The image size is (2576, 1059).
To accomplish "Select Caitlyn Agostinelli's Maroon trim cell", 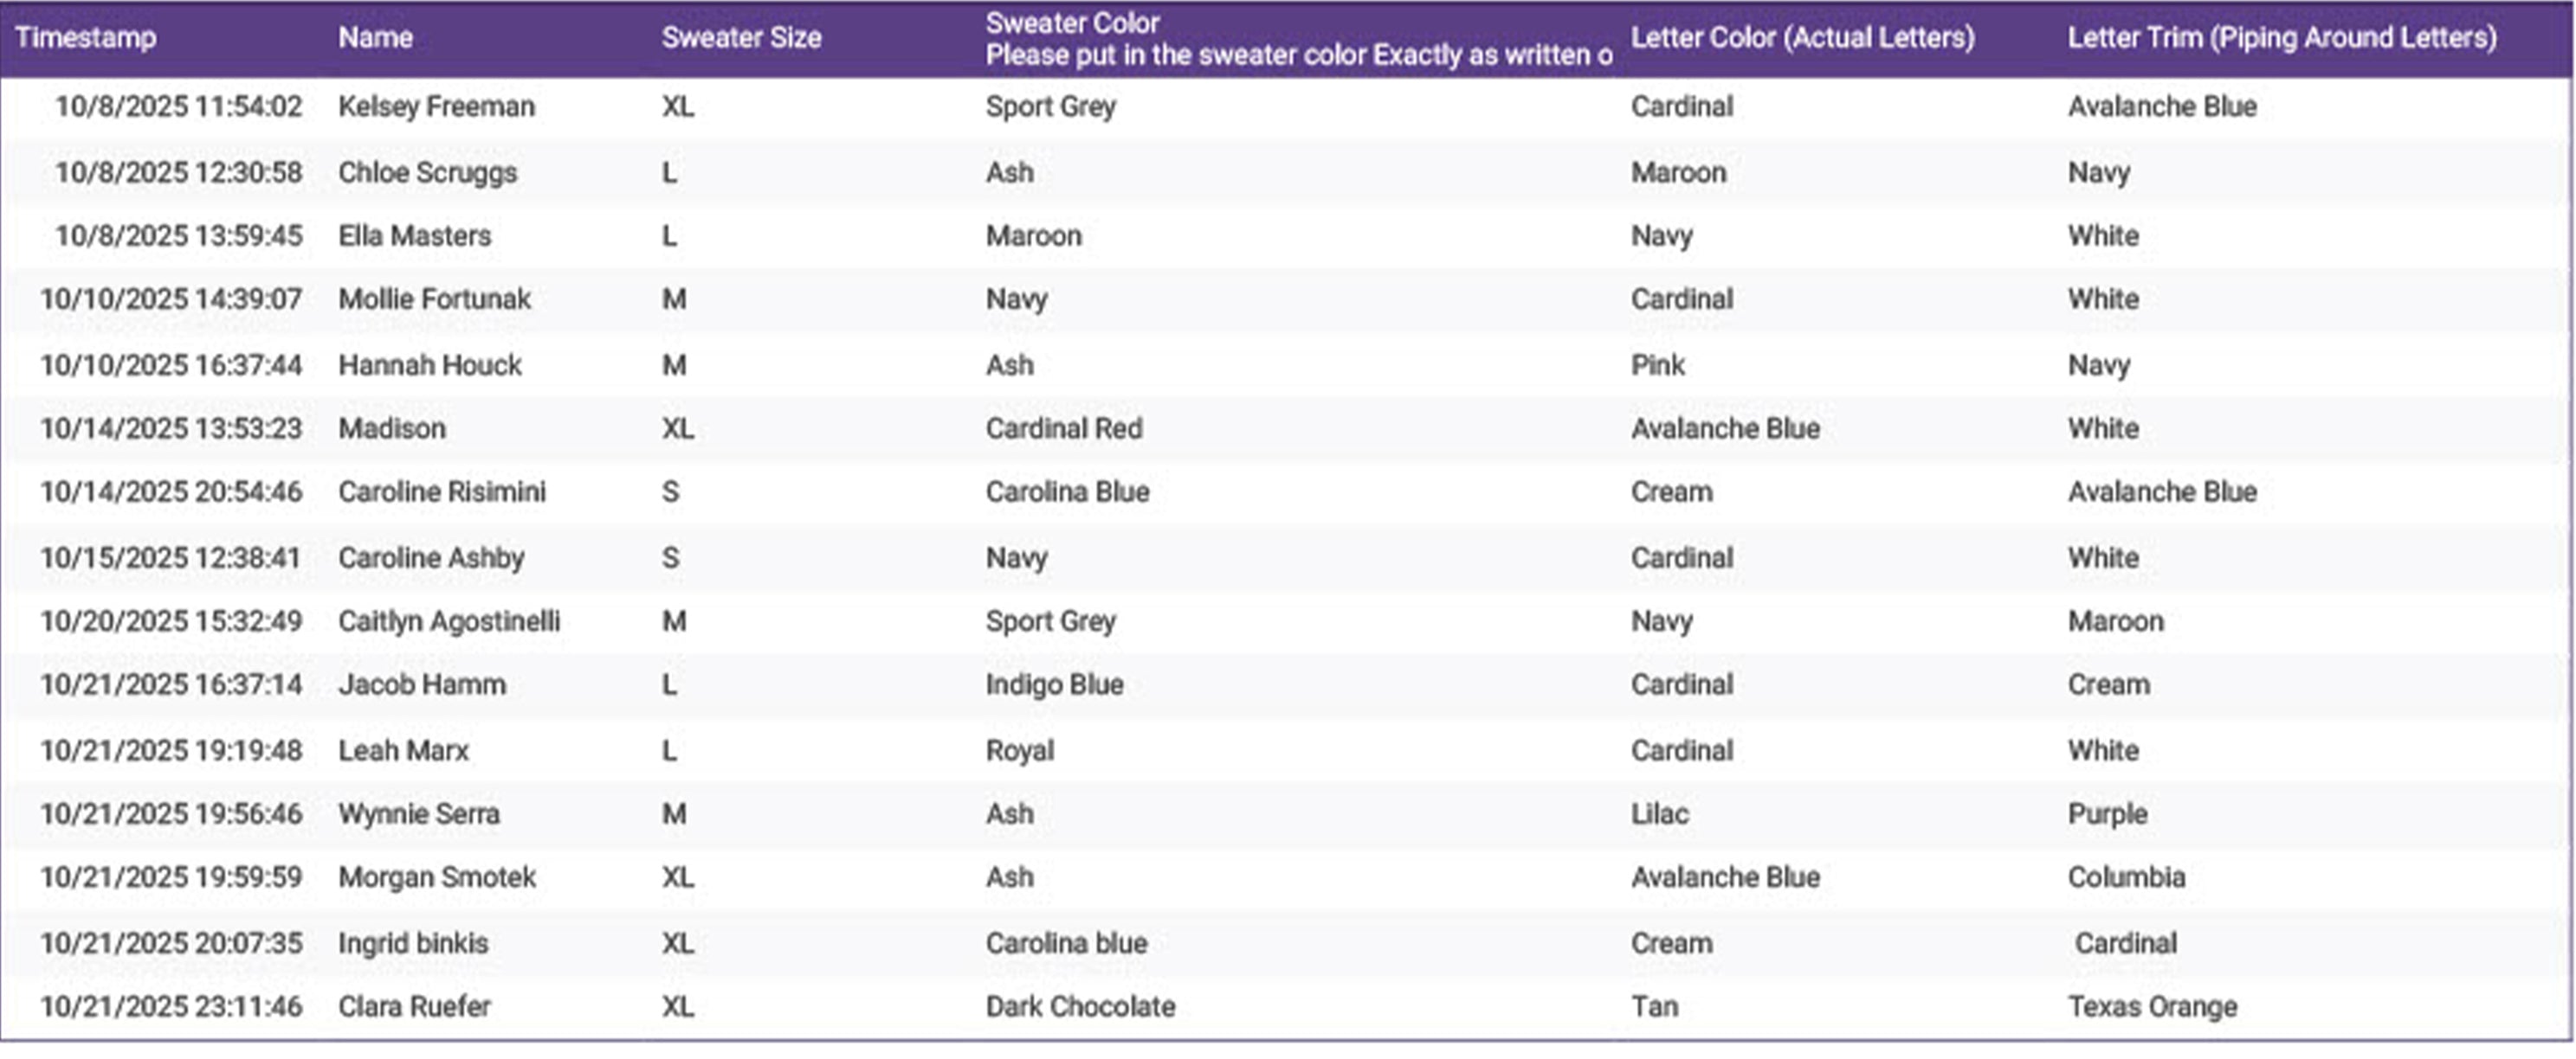I will click(x=2115, y=622).
